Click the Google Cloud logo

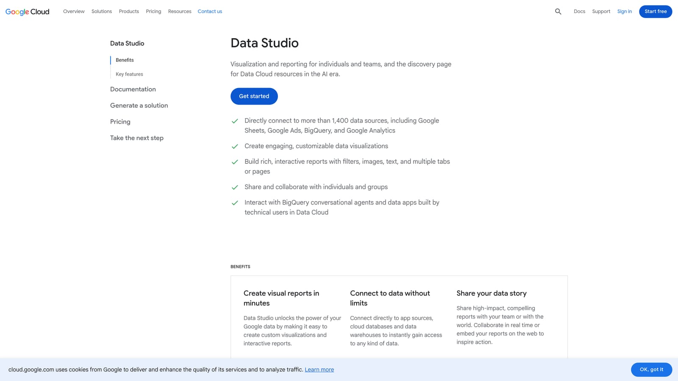tap(28, 12)
